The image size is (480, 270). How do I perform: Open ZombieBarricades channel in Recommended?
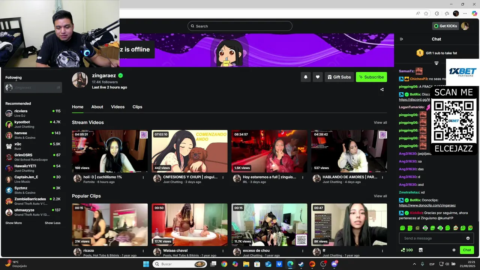coord(33,201)
